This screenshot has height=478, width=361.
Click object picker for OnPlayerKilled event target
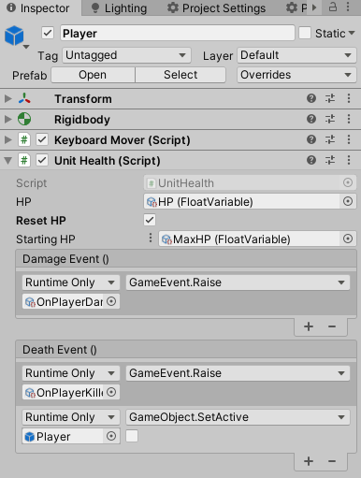click(x=111, y=392)
